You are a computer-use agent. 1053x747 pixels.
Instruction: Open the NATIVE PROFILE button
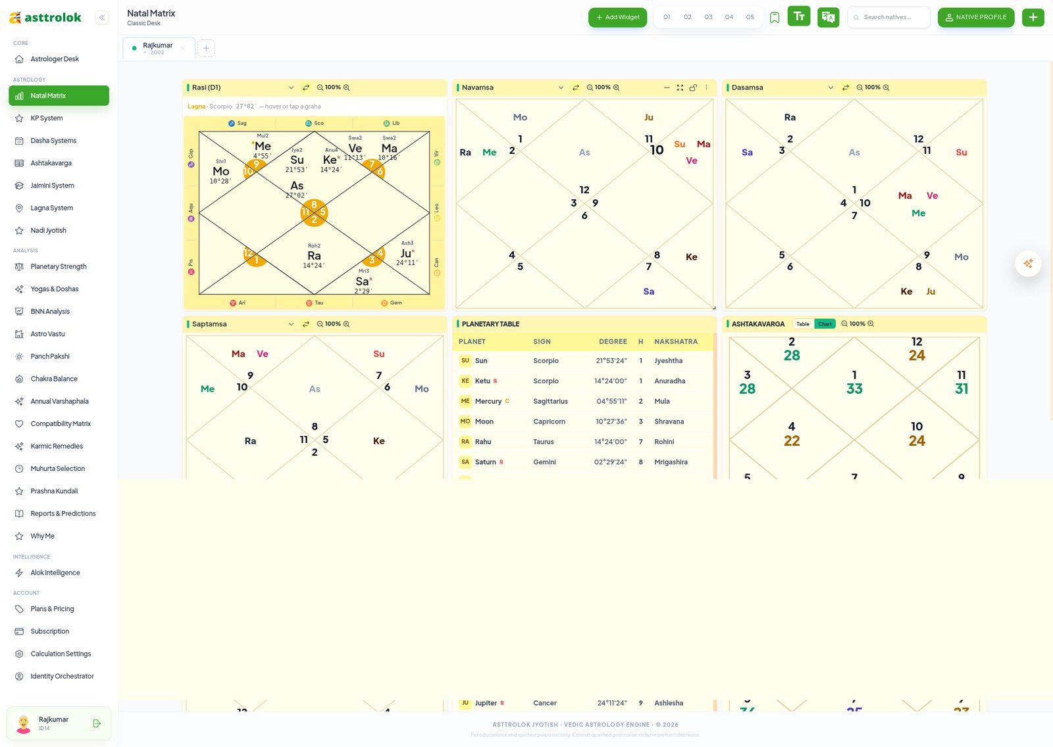click(975, 17)
